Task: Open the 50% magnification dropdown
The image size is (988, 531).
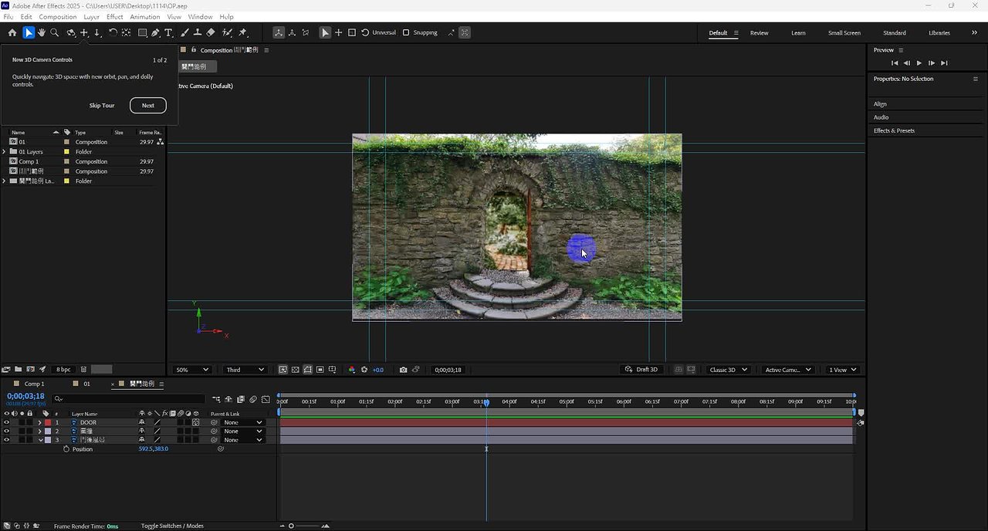Action: pyautogui.click(x=191, y=370)
